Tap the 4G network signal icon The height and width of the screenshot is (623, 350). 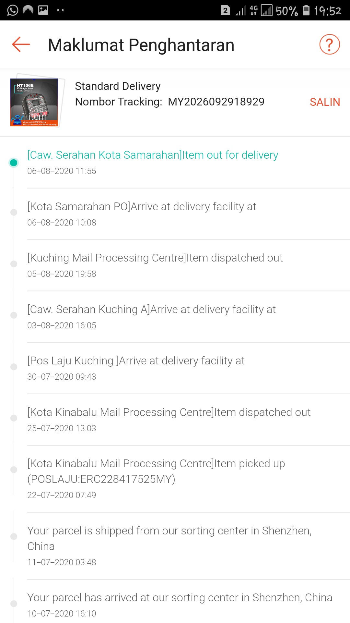pos(254,10)
